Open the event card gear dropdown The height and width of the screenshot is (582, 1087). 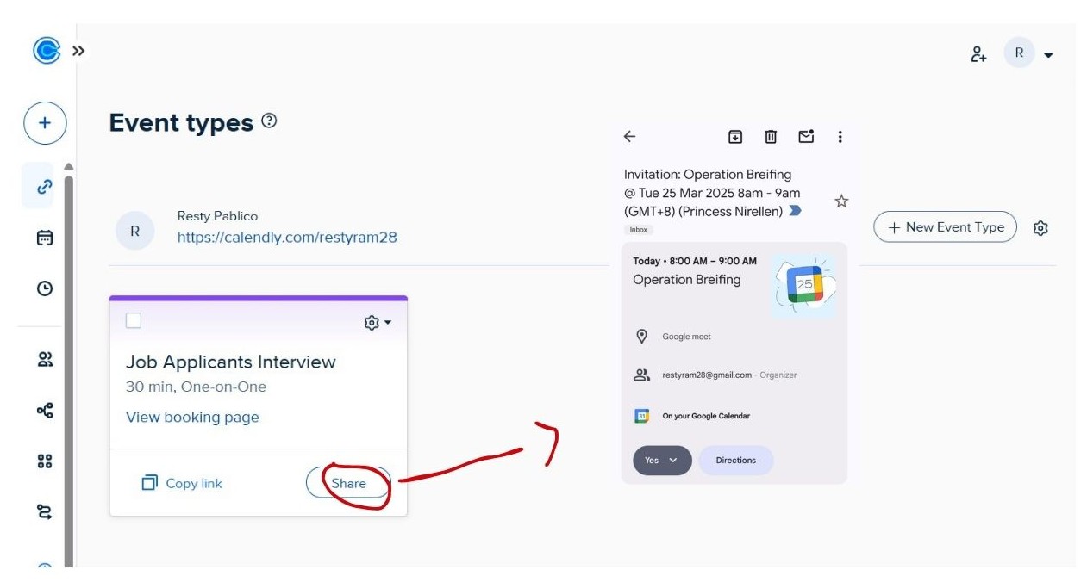pos(378,323)
